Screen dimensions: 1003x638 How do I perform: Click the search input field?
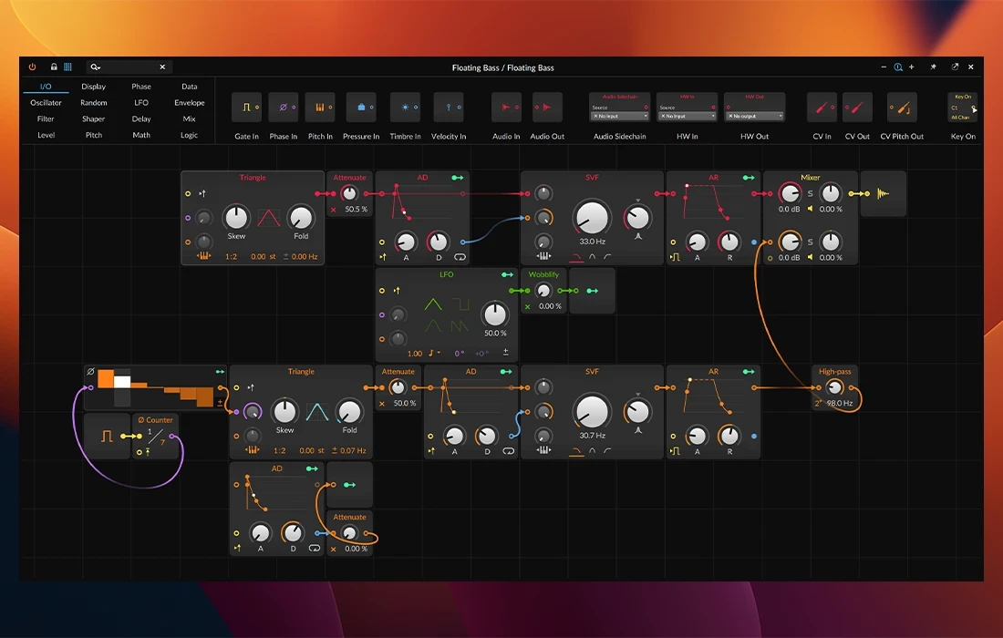[x=128, y=67]
